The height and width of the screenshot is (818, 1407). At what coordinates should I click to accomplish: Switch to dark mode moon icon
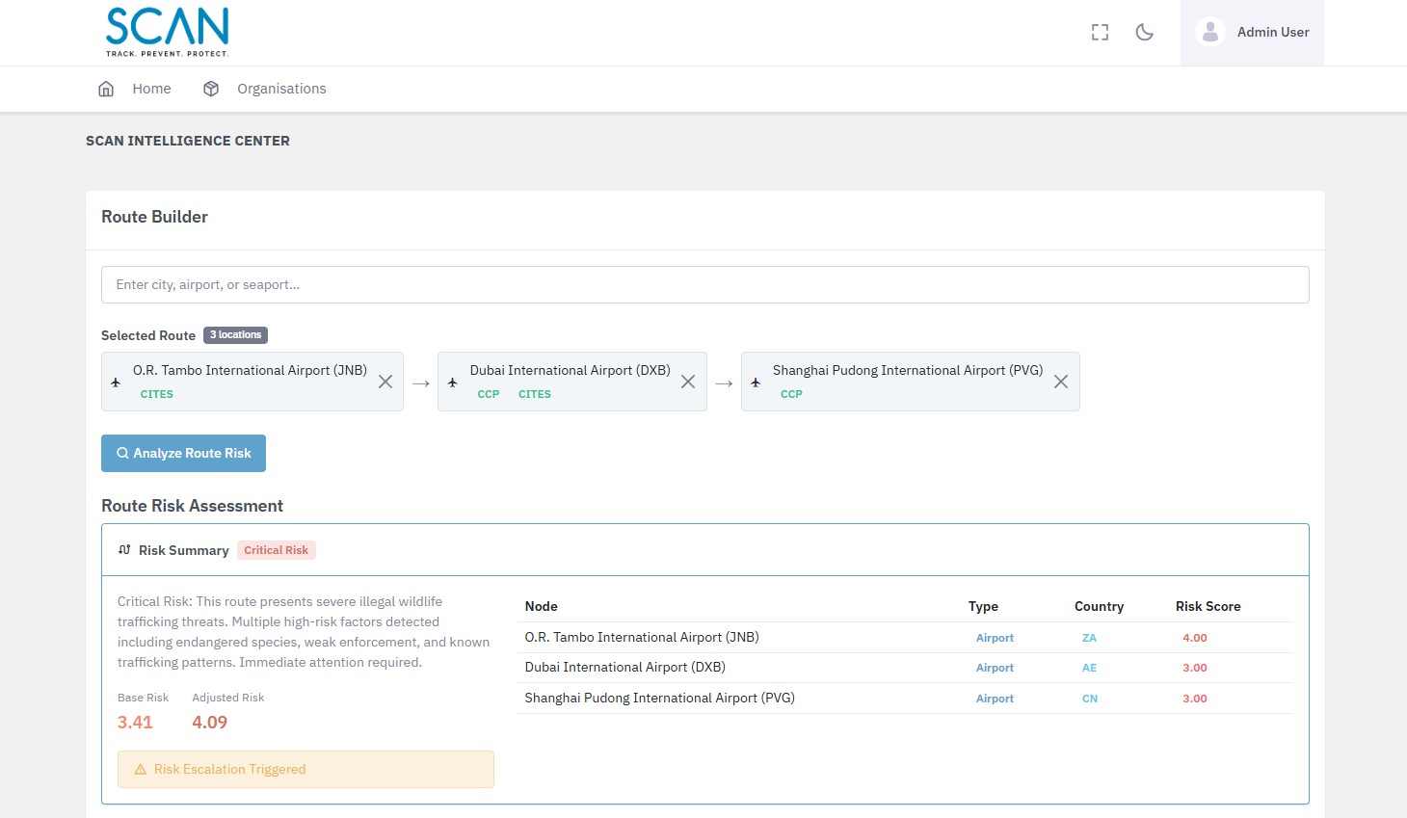click(1144, 33)
